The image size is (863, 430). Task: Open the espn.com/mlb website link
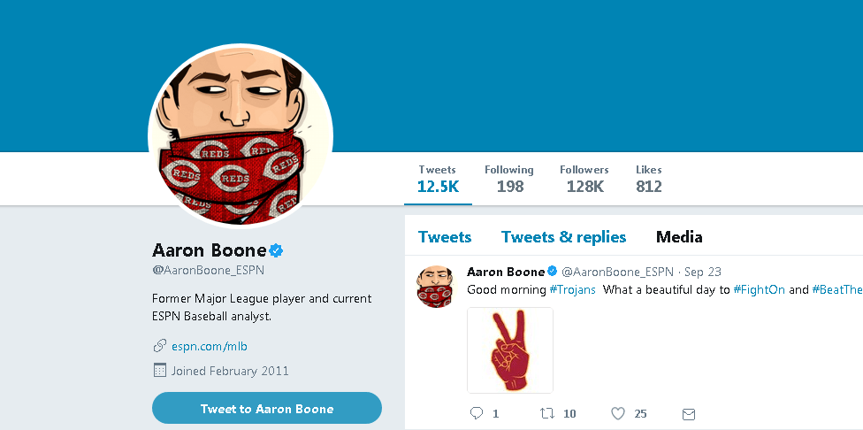pyautogui.click(x=210, y=346)
